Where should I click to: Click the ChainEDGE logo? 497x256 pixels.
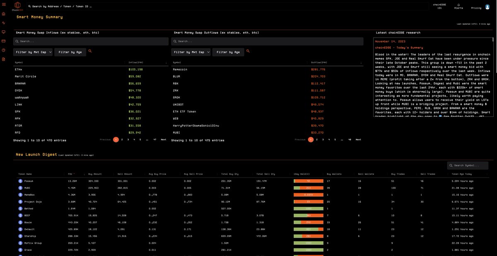17,6
